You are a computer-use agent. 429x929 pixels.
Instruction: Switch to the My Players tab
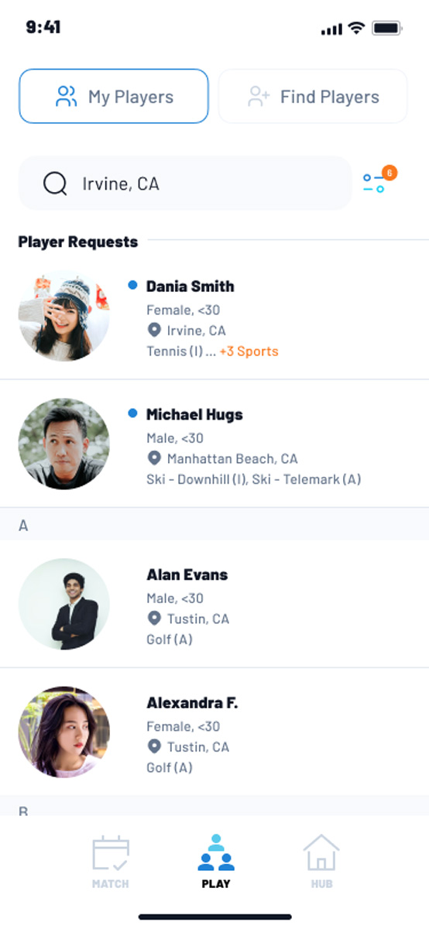pos(114,96)
